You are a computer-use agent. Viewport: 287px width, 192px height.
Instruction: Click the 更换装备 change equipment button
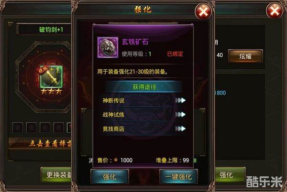tap(56, 175)
